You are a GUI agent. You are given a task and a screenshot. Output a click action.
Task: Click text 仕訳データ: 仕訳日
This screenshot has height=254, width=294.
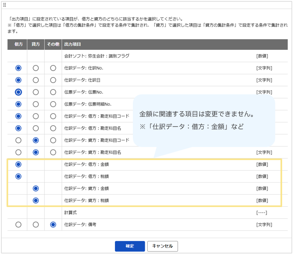pyautogui.click(x=82, y=80)
